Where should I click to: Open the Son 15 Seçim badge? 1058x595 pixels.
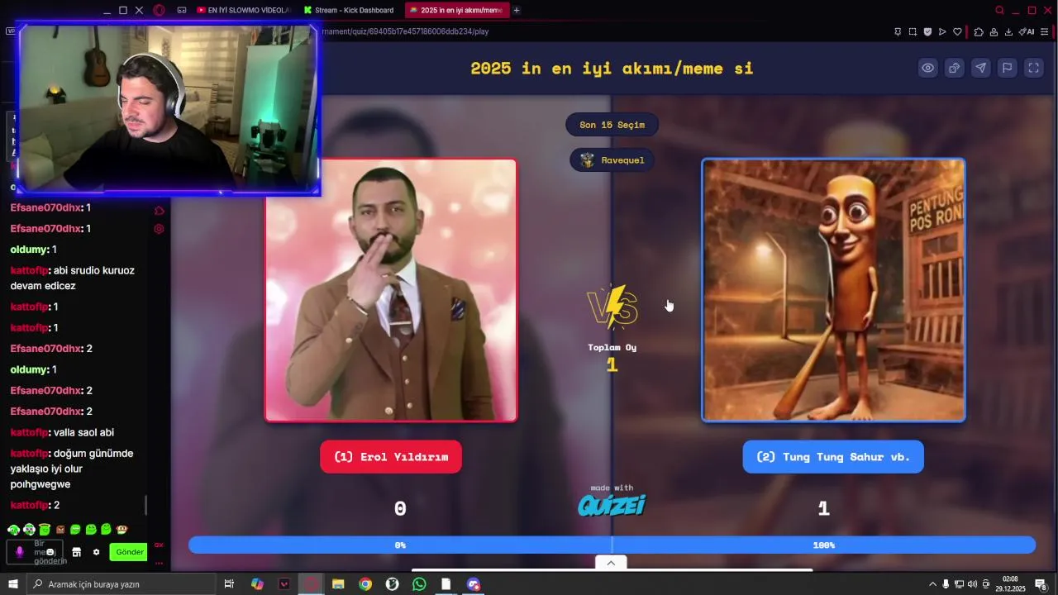tap(612, 125)
